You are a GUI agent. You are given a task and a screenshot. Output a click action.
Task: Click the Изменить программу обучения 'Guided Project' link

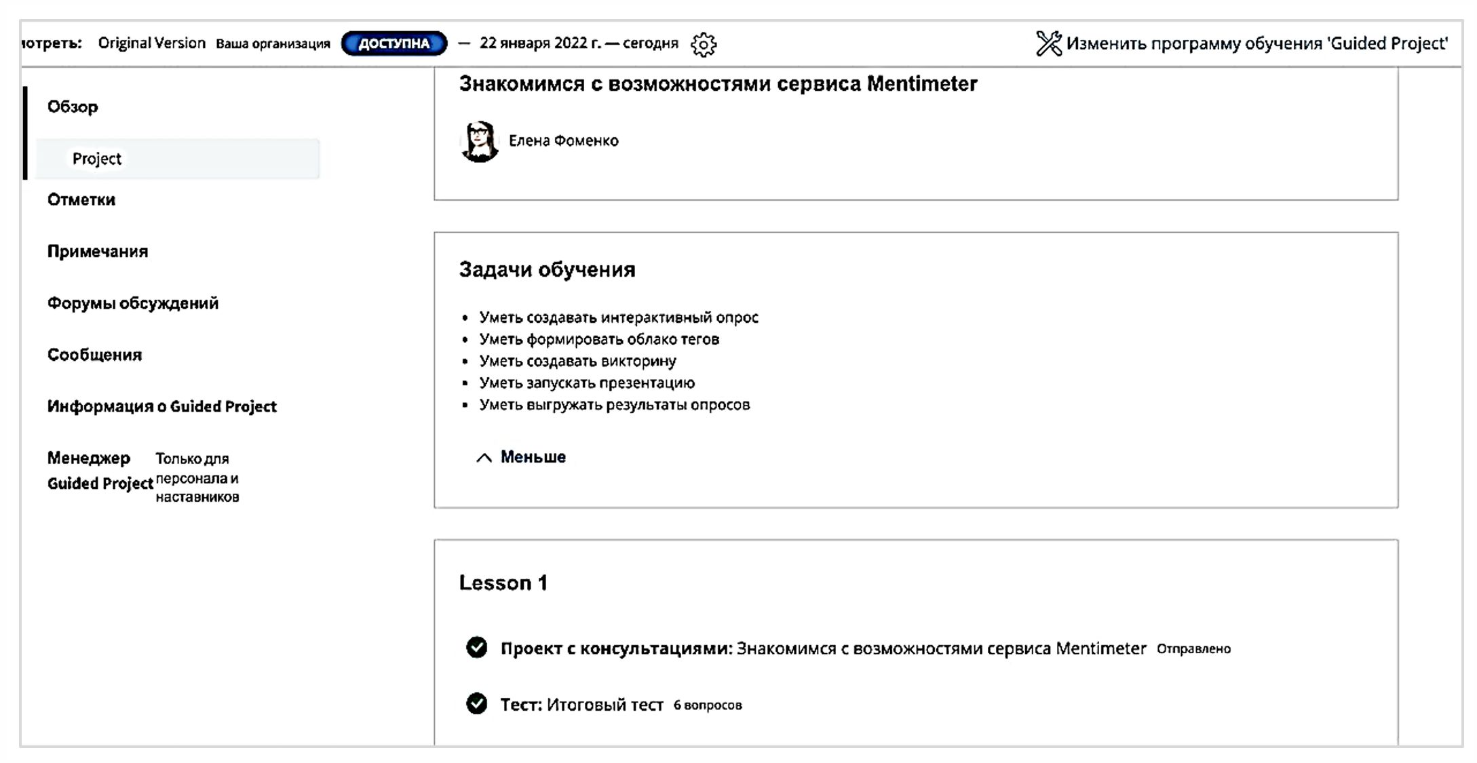(x=1256, y=44)
